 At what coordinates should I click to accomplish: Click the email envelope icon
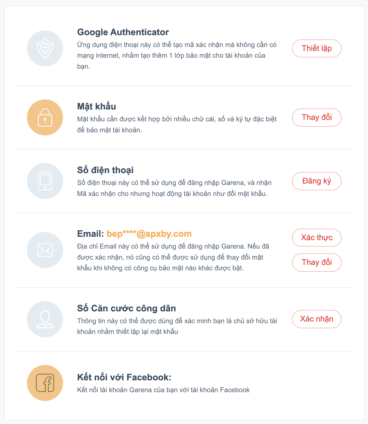coord(45,250)
